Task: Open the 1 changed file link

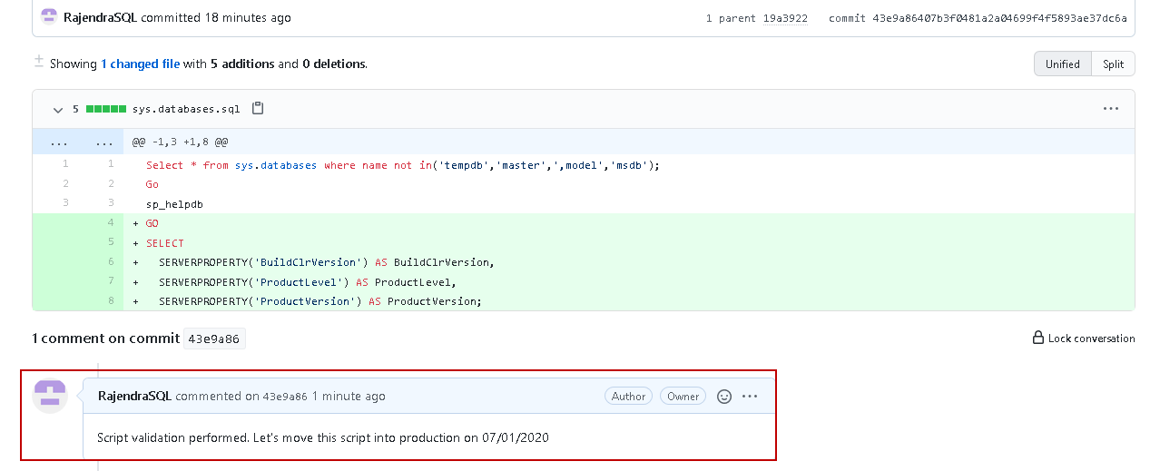Action: (x=140, y=64)
